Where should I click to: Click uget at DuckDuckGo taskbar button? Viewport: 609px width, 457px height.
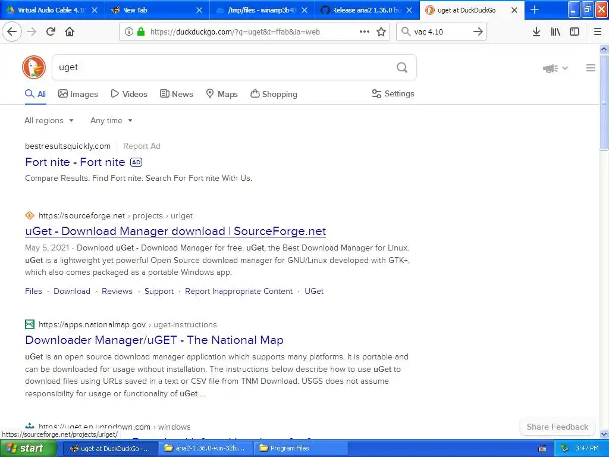coord(111,448)
